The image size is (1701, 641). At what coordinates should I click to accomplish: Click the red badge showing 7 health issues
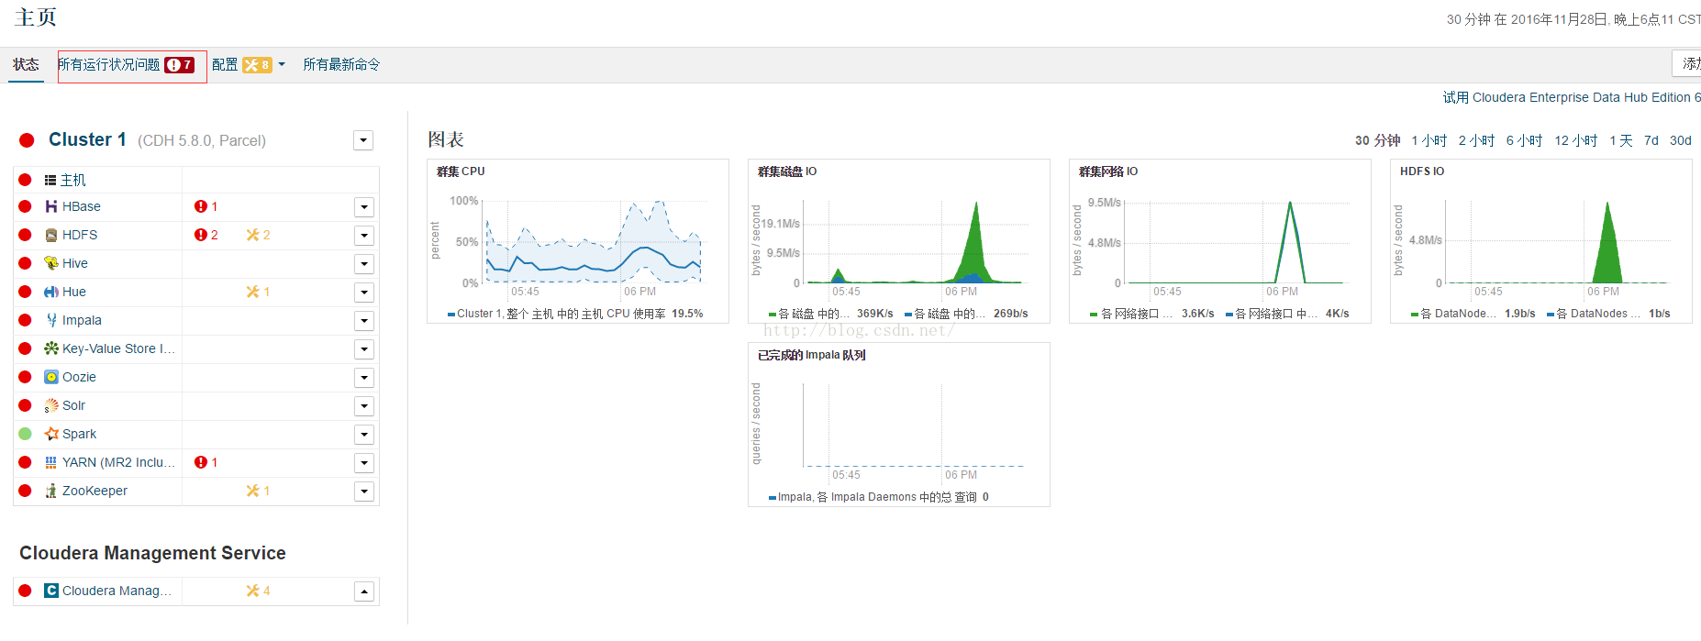(x=179, y=65)
